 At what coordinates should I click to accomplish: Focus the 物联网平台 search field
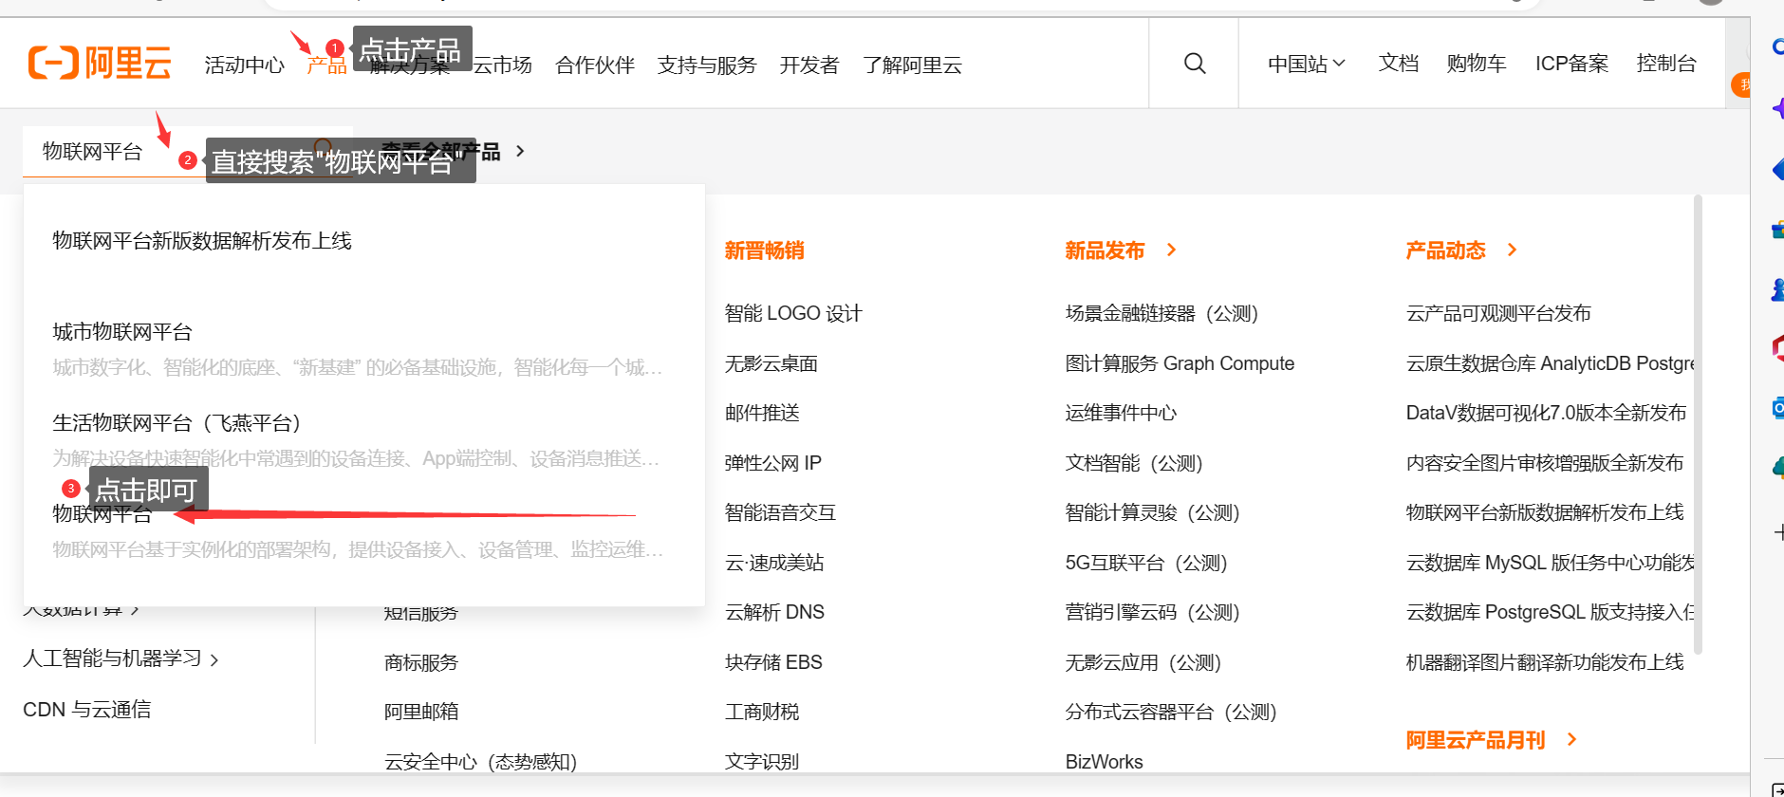(188, 152)
